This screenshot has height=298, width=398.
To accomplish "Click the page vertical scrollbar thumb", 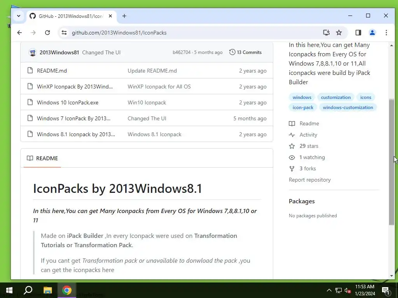I will 391,161.
